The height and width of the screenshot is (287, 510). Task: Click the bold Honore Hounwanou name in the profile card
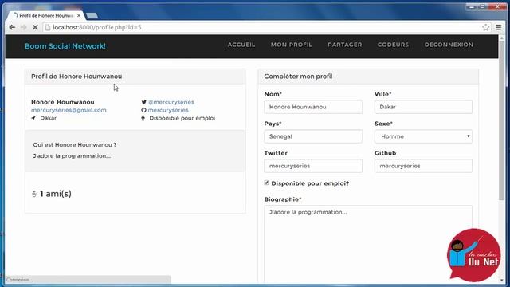coord(63,102)
